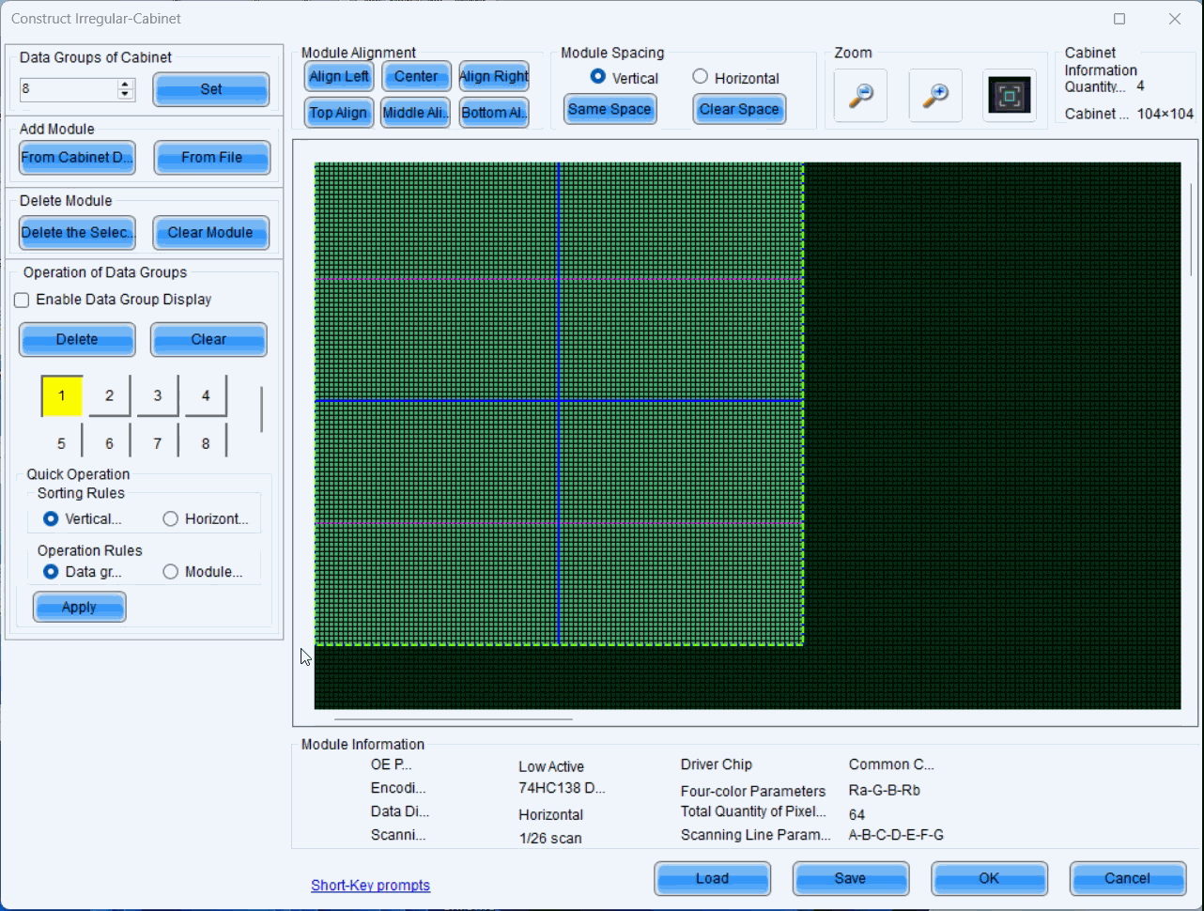Click the fit-to-view zoom icon

pyautogui.click(x=1010, y=95)
